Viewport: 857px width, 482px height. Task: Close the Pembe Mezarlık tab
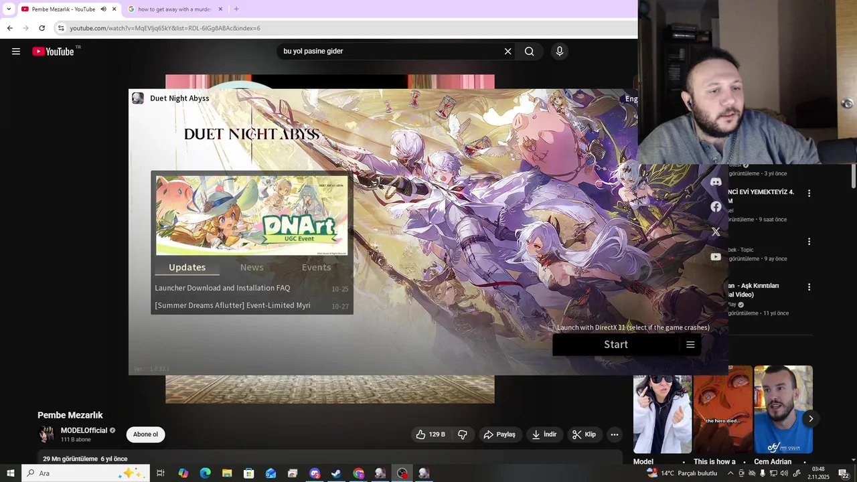[x=114, y=9]
